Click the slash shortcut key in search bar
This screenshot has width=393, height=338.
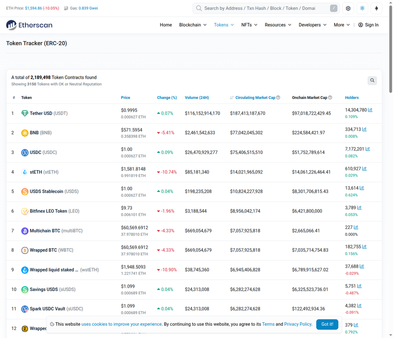pos(334,8)
